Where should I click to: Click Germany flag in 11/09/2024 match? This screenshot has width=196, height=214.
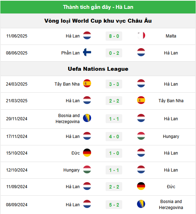(x=141, y=186)
